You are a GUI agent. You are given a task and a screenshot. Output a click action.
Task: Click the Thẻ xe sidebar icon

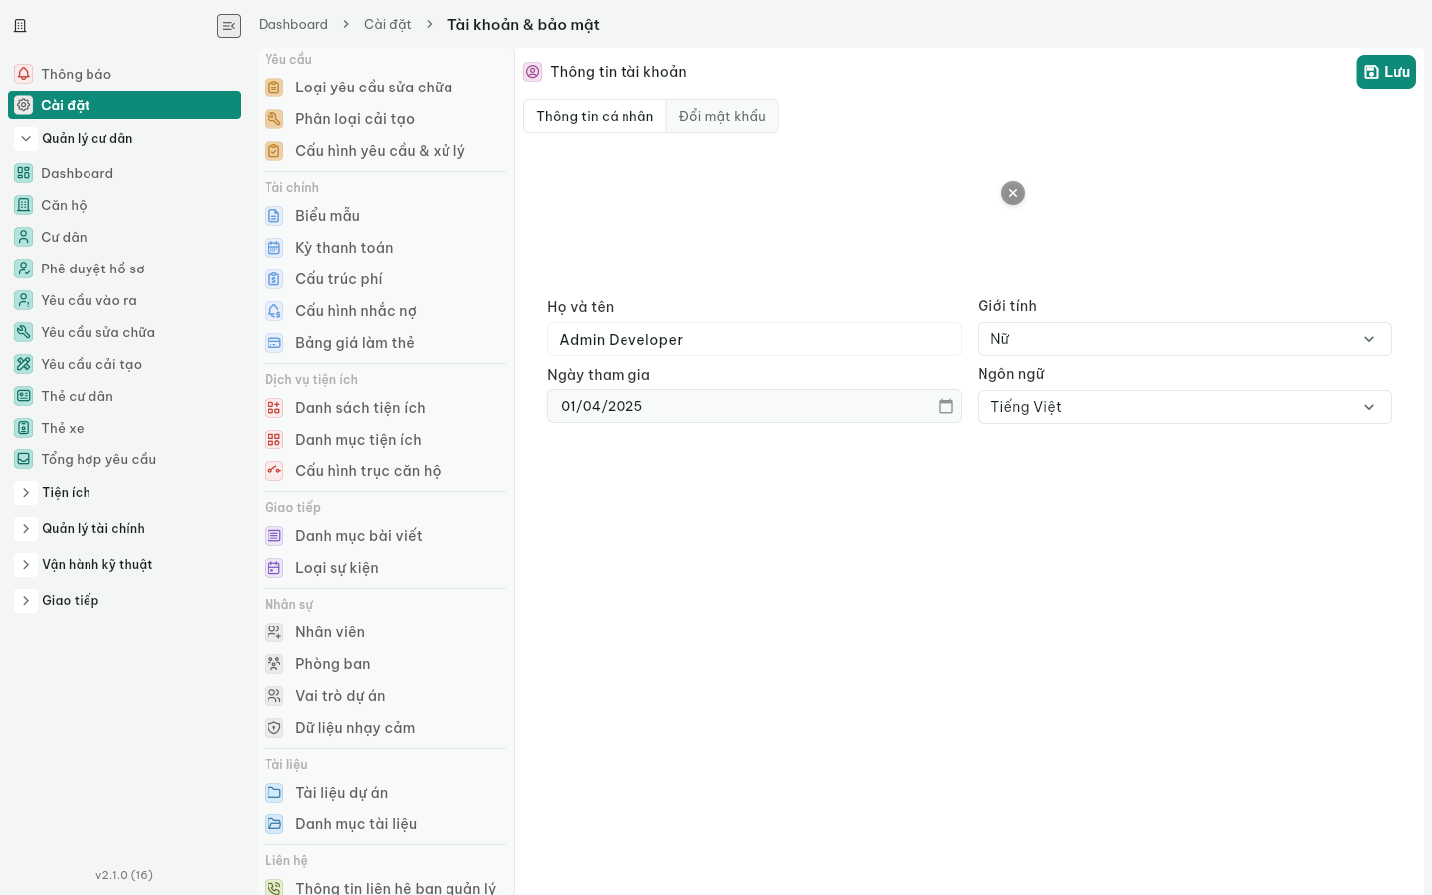tap(23, 428)
